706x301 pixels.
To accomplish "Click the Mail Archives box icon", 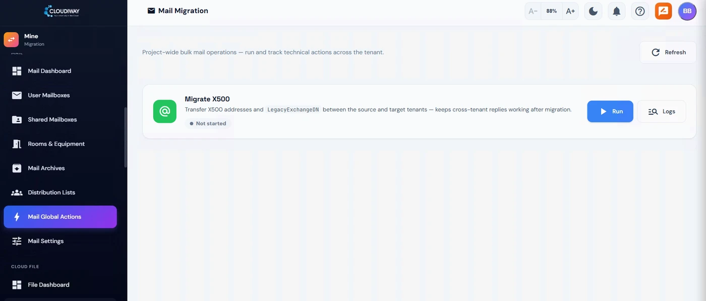I will point(17,168).
